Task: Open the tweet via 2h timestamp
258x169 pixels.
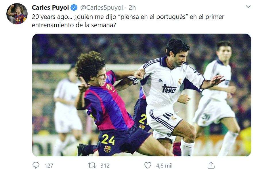Action: click(x=132, y=7)
